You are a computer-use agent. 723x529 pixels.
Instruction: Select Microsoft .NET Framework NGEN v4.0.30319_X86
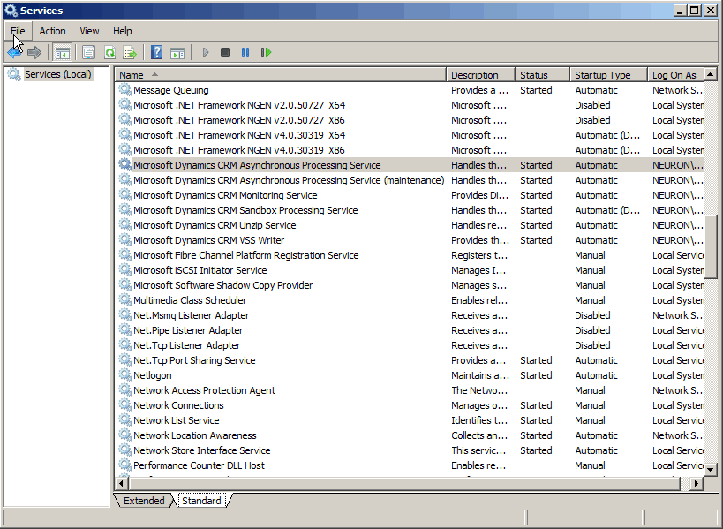pos(410,150)
